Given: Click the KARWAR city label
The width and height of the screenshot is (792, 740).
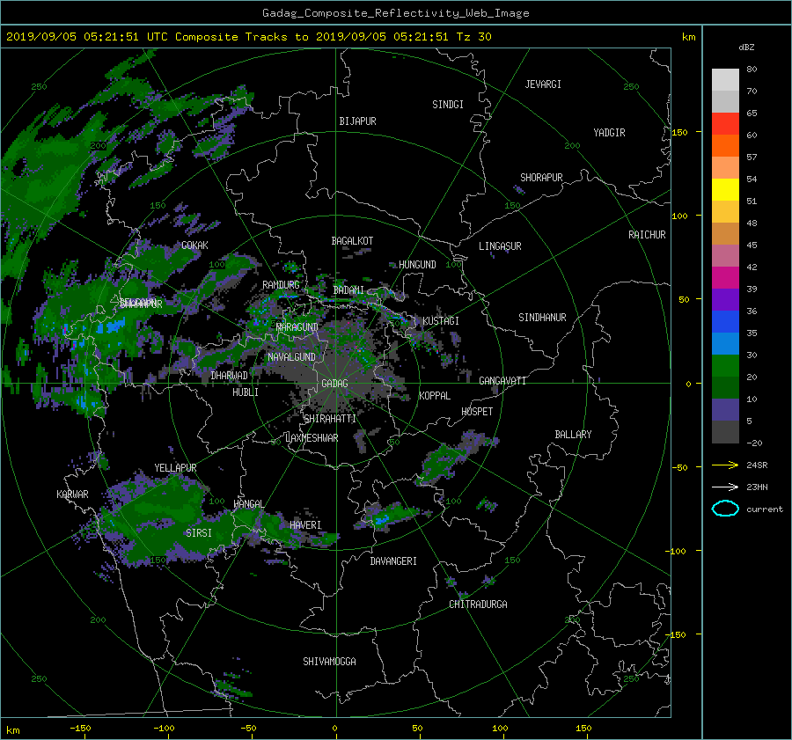Looking at the screenshot, I should 72,495.
